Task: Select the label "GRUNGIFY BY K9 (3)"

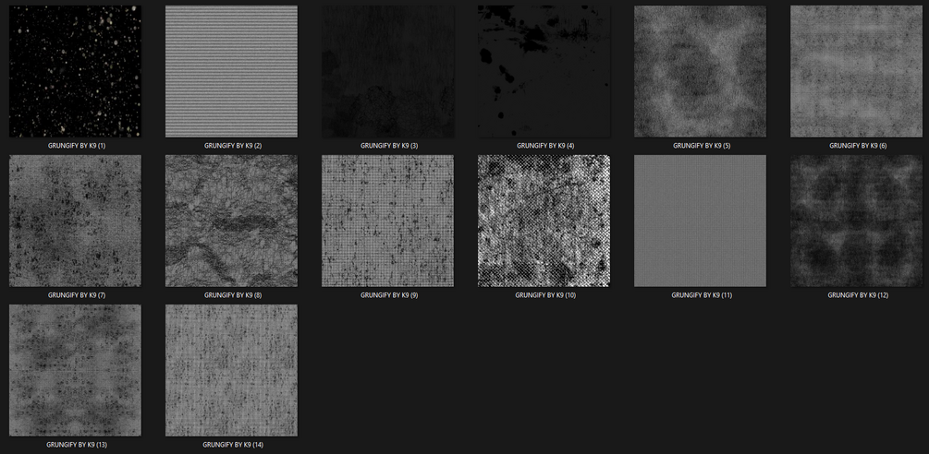Action: click(389, 146)
